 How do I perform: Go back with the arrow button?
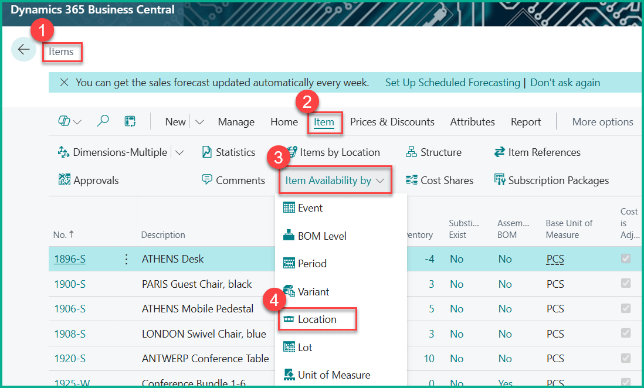coord(23,49)
